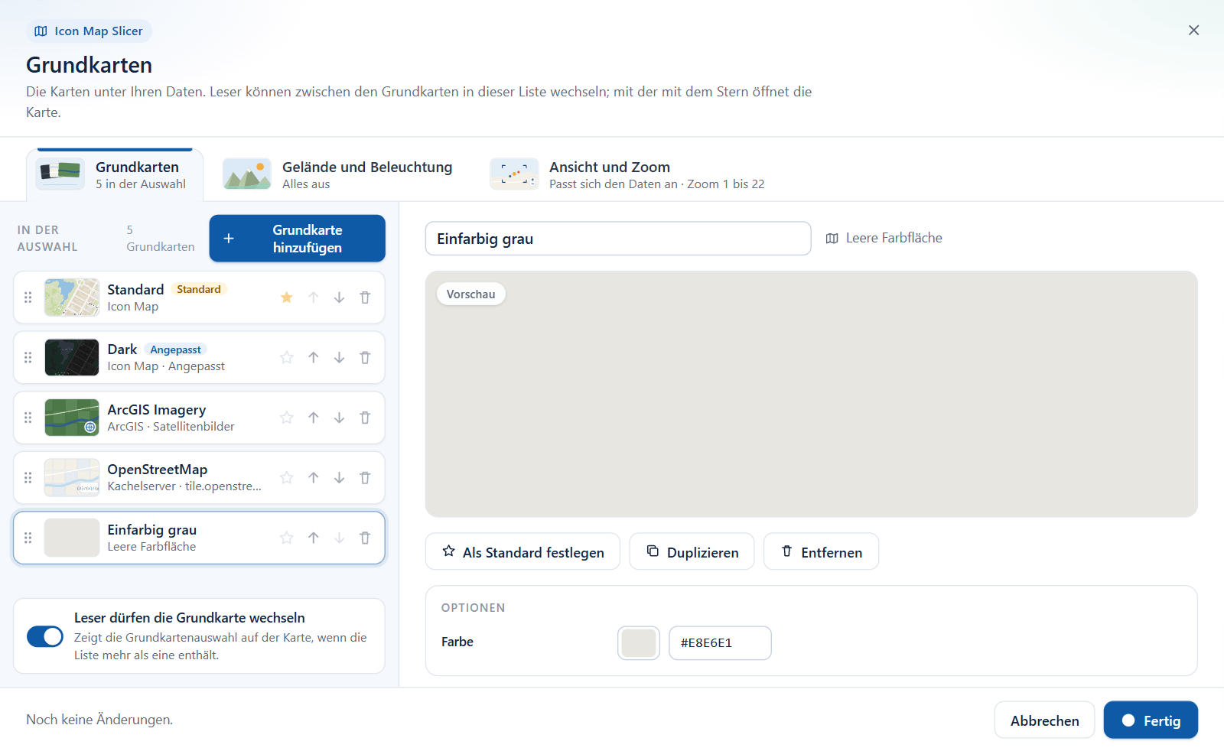Click Grundkarte hinzufügen button
The width and height of the screenshot is (1224, 751).
click(x=298, y=239)
